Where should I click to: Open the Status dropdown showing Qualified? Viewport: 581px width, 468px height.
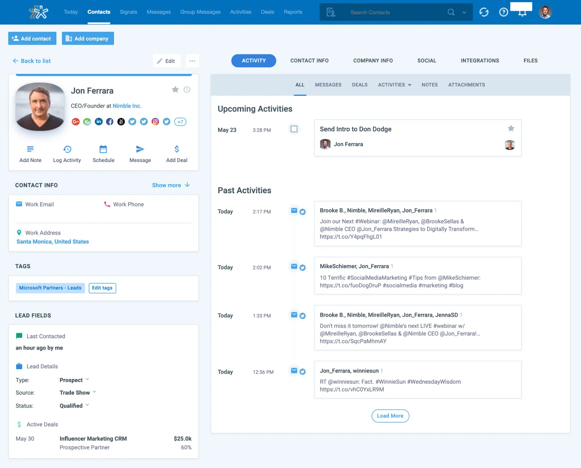[74, 406]
